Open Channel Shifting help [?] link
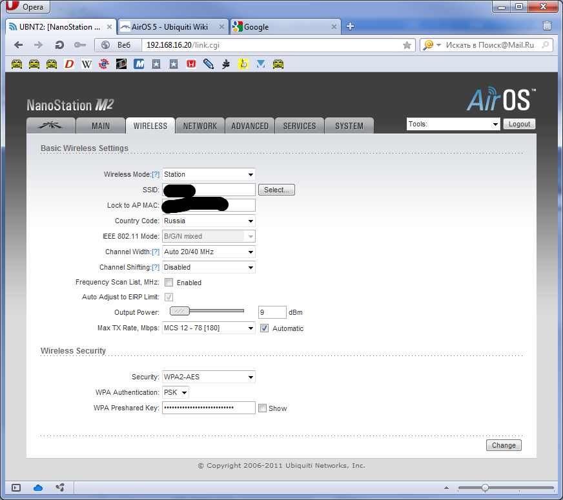 click(x=156, y=267)
